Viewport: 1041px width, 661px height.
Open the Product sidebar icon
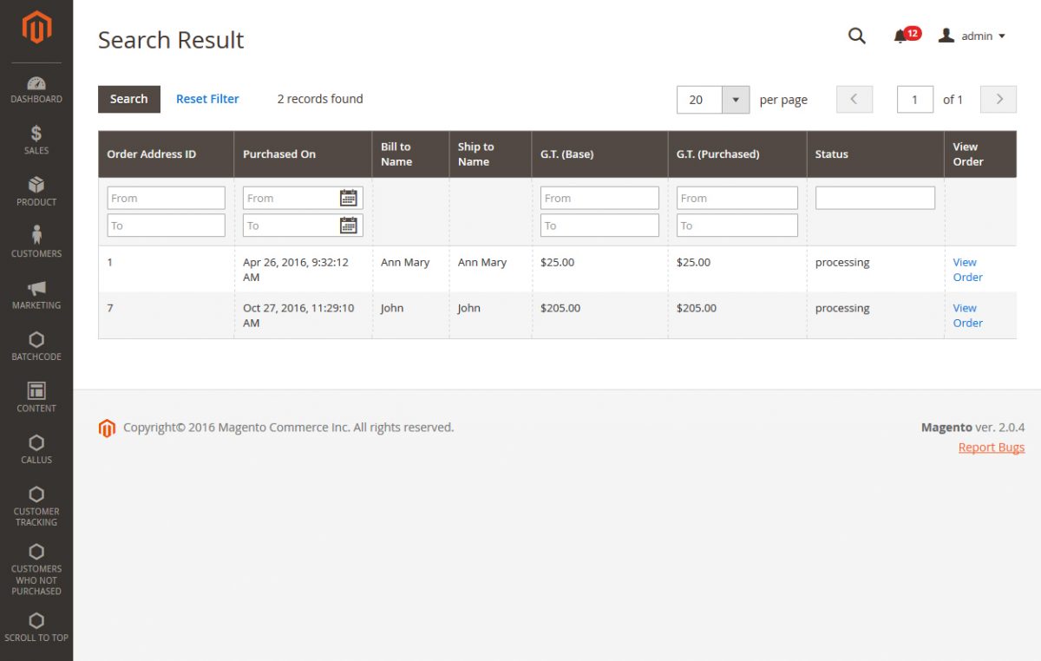[36, 187]
